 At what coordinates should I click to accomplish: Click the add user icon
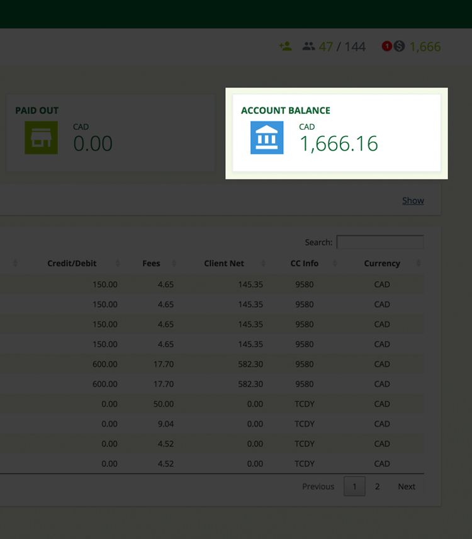(285, 46)
